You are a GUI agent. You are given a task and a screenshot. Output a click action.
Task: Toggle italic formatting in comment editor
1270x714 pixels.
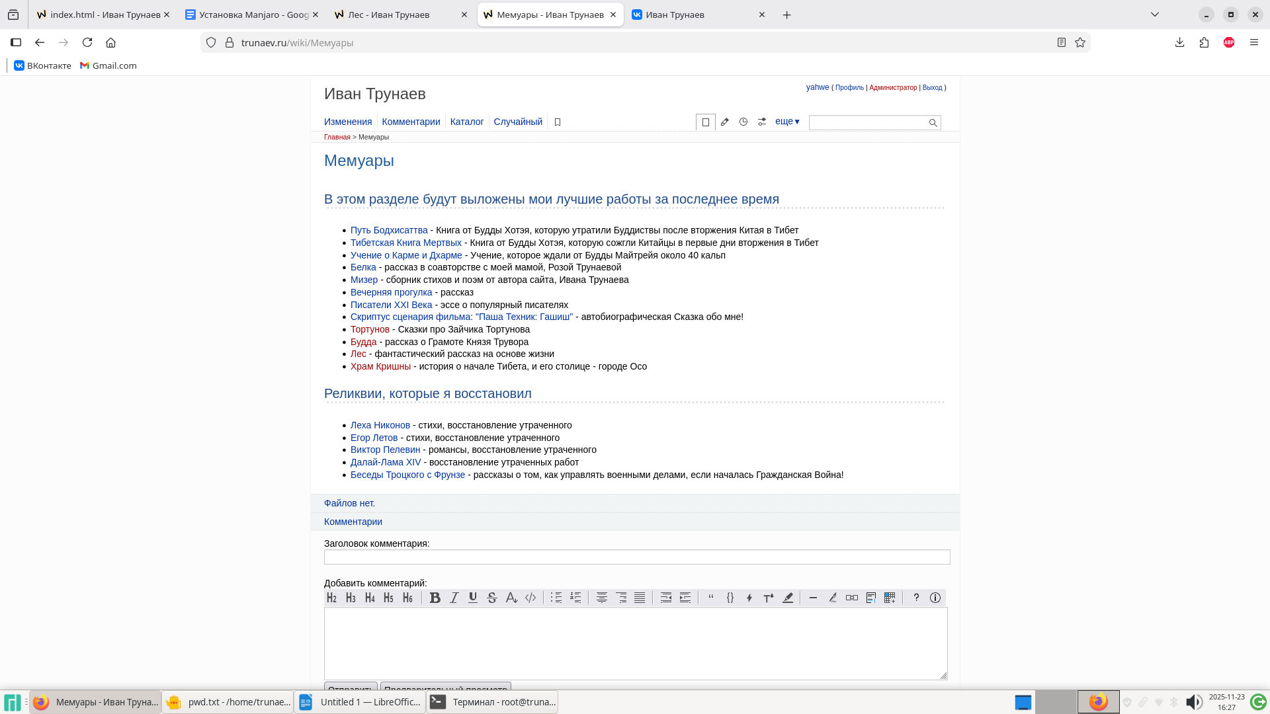[x=454, y=598]
